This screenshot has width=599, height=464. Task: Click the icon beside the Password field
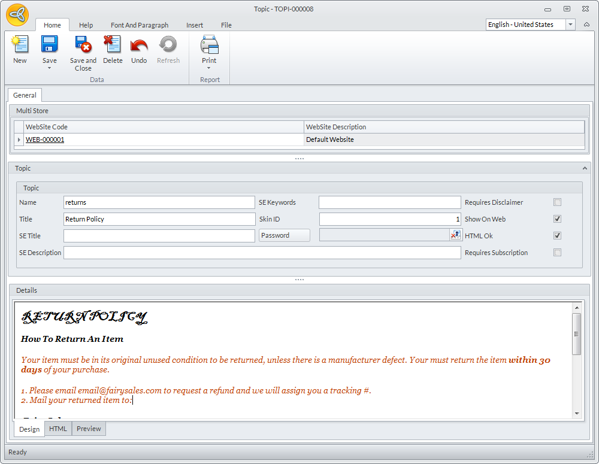(x=455, y=235)
